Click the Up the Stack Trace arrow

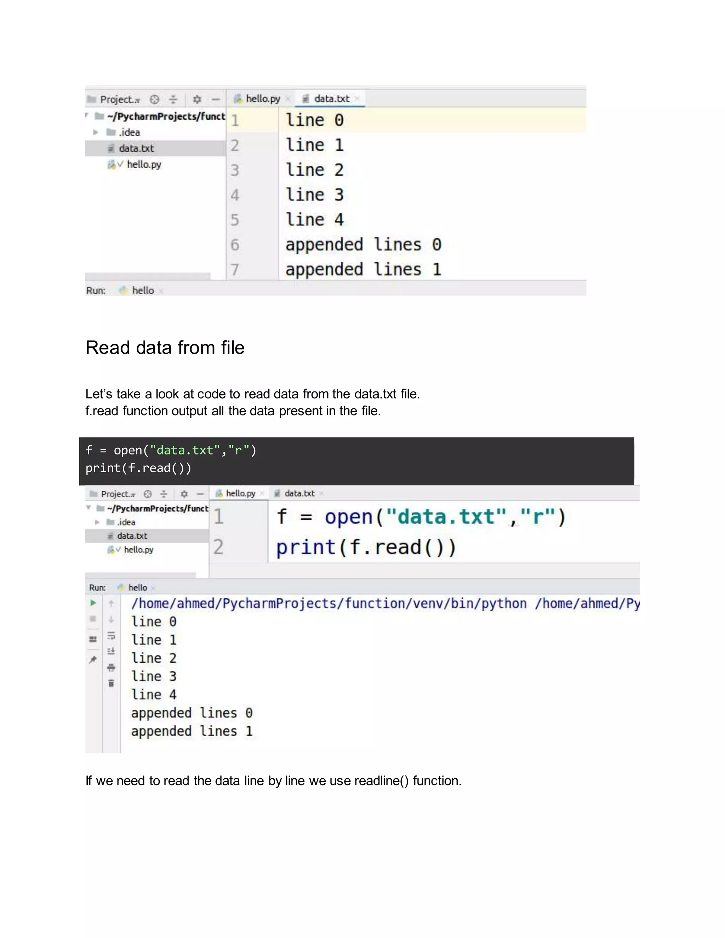(111, 604)
